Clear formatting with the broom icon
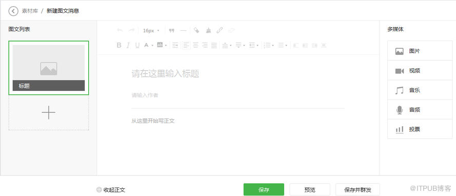The image size is (456, 196). point(208,30)
